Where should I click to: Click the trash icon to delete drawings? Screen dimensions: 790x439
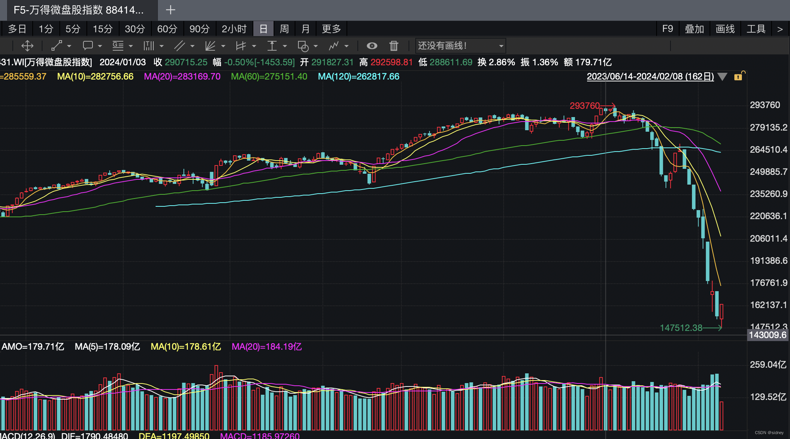point(393,46)
